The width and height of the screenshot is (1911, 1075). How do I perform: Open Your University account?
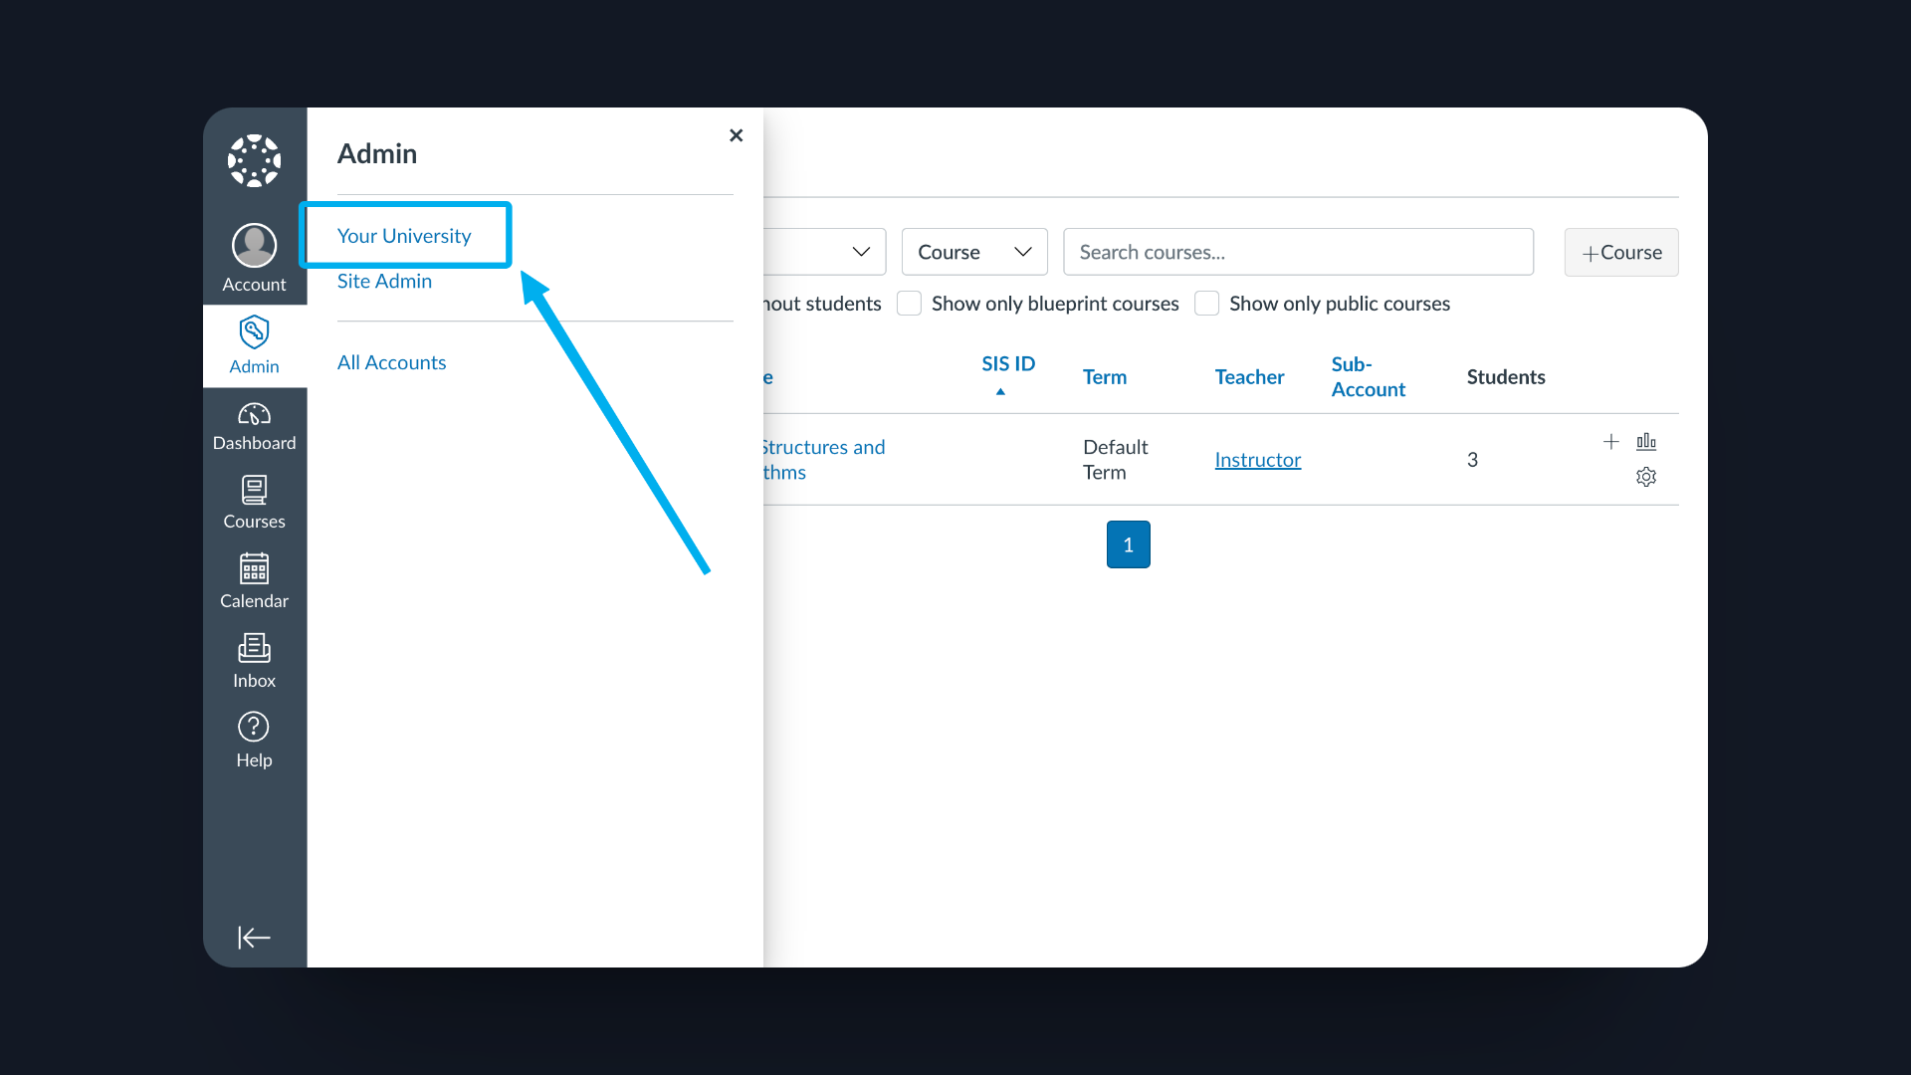pos(404,235)
